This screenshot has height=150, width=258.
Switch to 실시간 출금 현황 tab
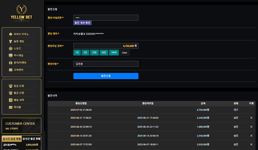31,139
